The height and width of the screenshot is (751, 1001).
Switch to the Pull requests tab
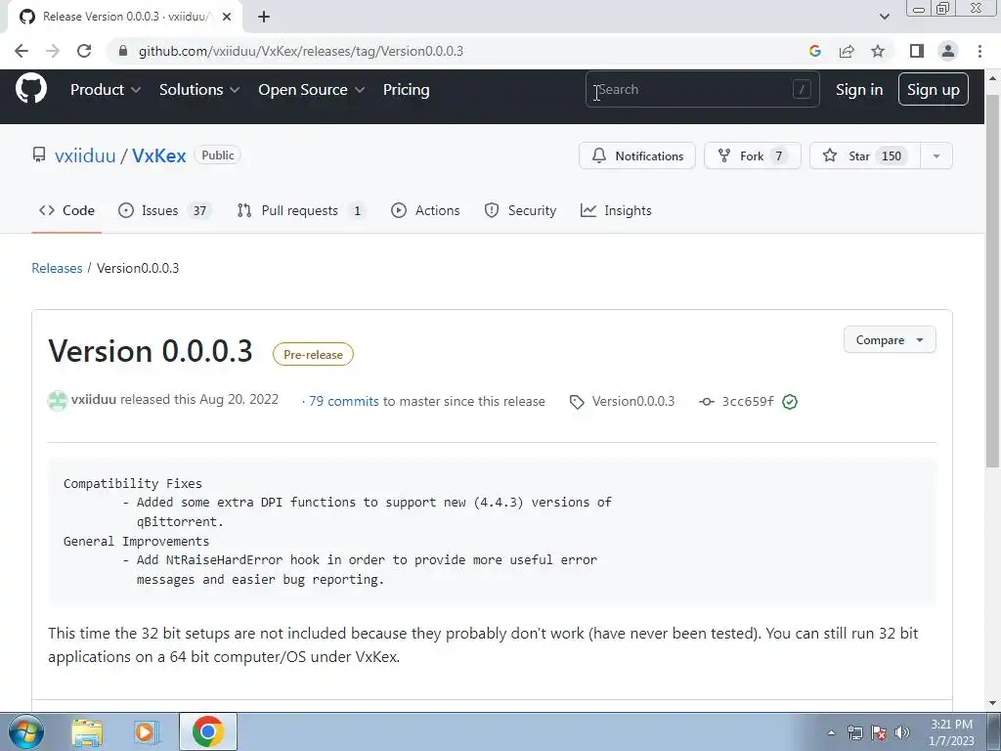(x=301, y=210)
